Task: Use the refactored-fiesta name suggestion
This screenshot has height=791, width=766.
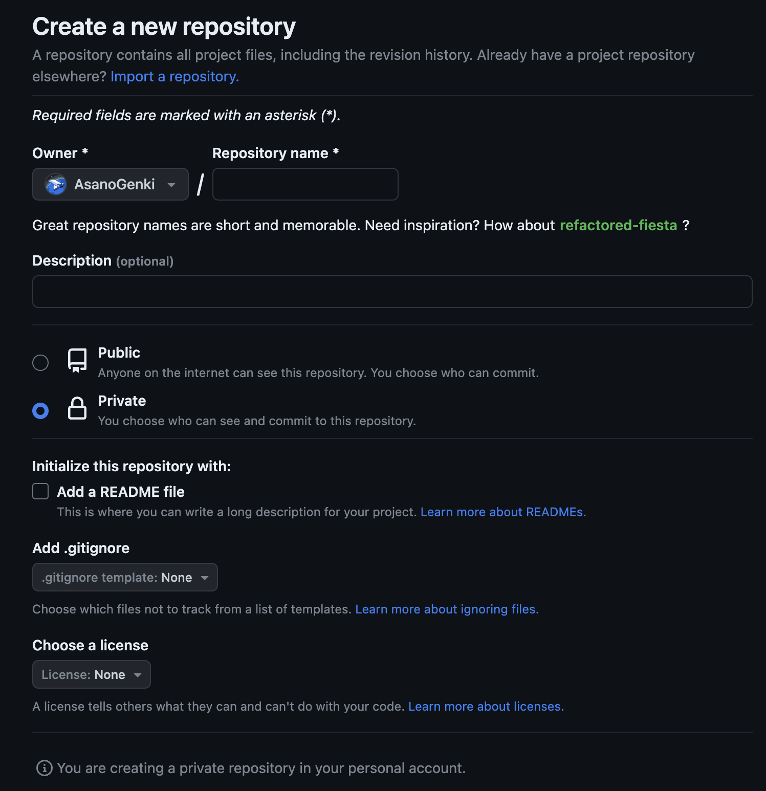Action: [x=618, y=225]
